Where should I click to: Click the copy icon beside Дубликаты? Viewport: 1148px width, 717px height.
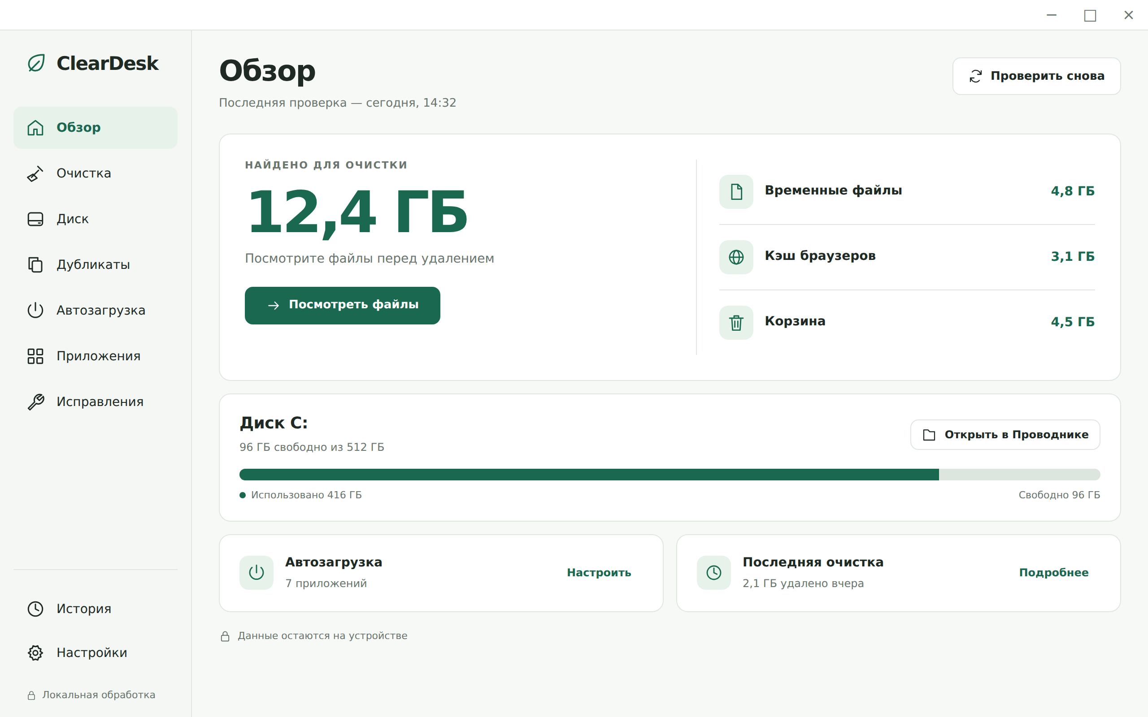[35, 264]
